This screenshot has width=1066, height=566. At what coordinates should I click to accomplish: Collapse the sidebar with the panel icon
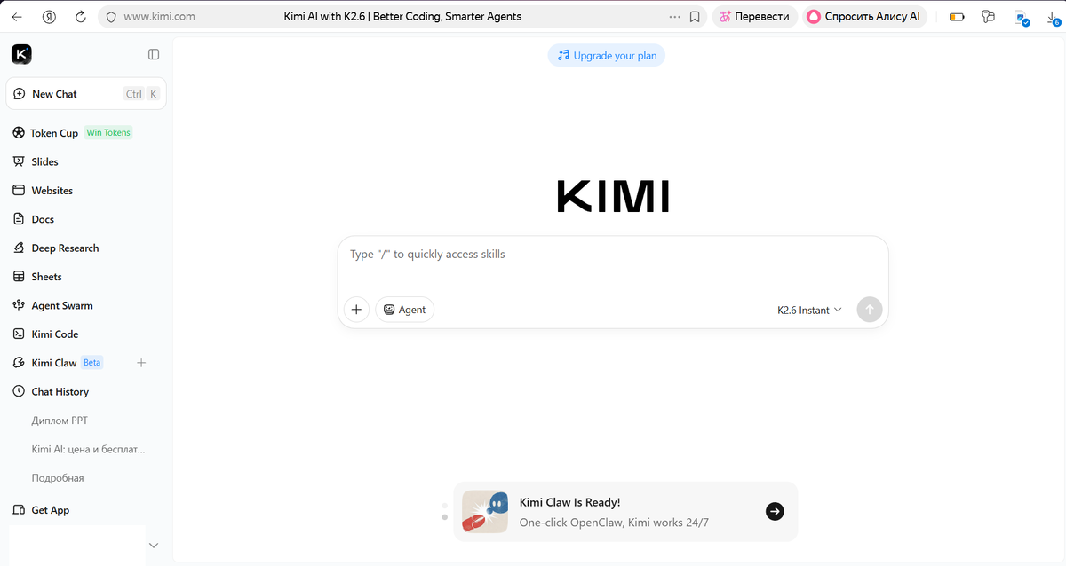(x=154, y=54)
